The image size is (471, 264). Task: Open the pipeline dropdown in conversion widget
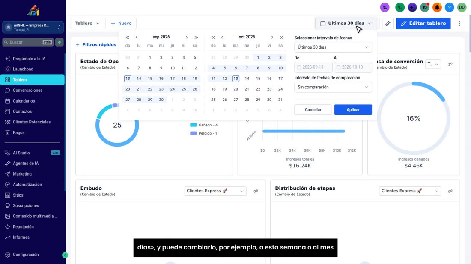coord(433,64)
